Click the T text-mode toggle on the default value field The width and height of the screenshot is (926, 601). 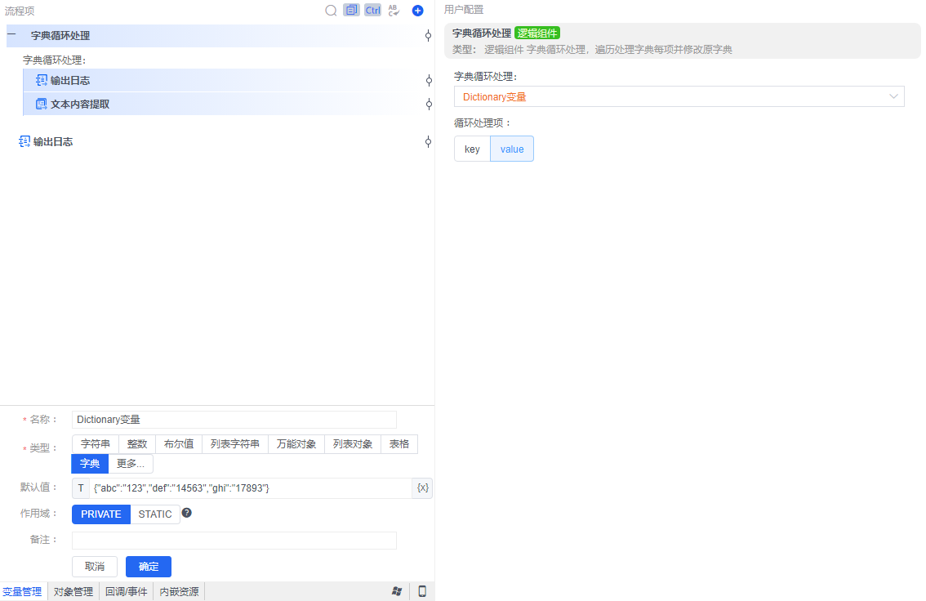click(x=80, y=487)
